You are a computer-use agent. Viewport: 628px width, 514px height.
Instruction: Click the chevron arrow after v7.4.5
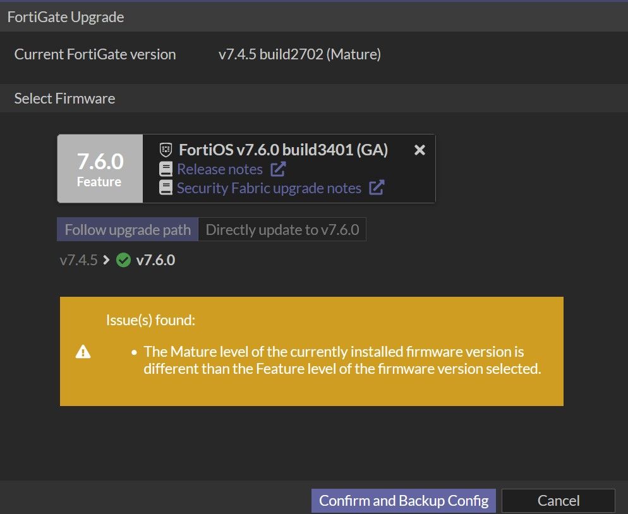pyautogui.click(x=106, y=260)
